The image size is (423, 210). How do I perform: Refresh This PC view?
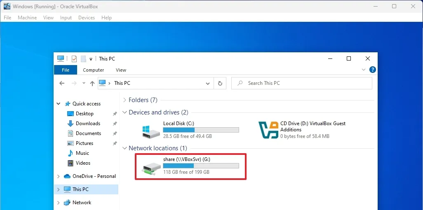point(220,83)
